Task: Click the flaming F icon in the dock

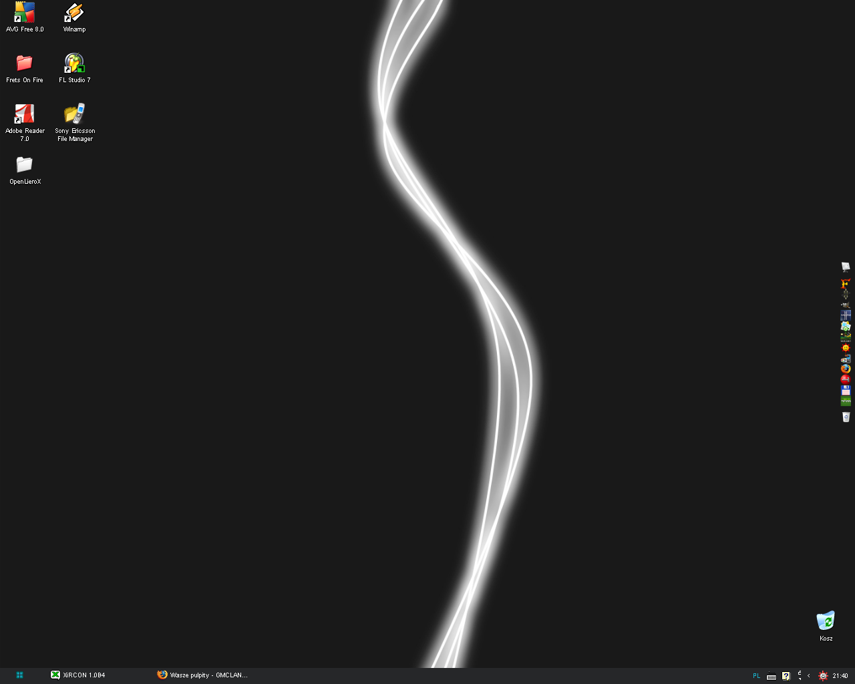Action: point(846,283)
